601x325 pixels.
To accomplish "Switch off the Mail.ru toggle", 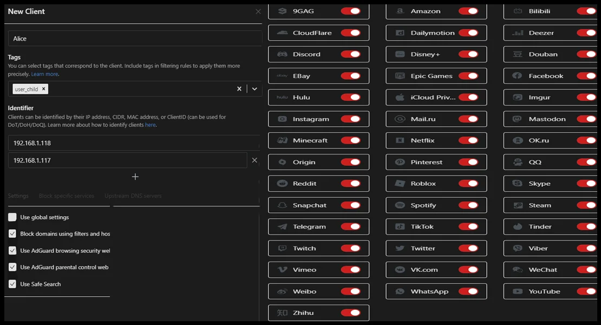I will pos(468,119).
